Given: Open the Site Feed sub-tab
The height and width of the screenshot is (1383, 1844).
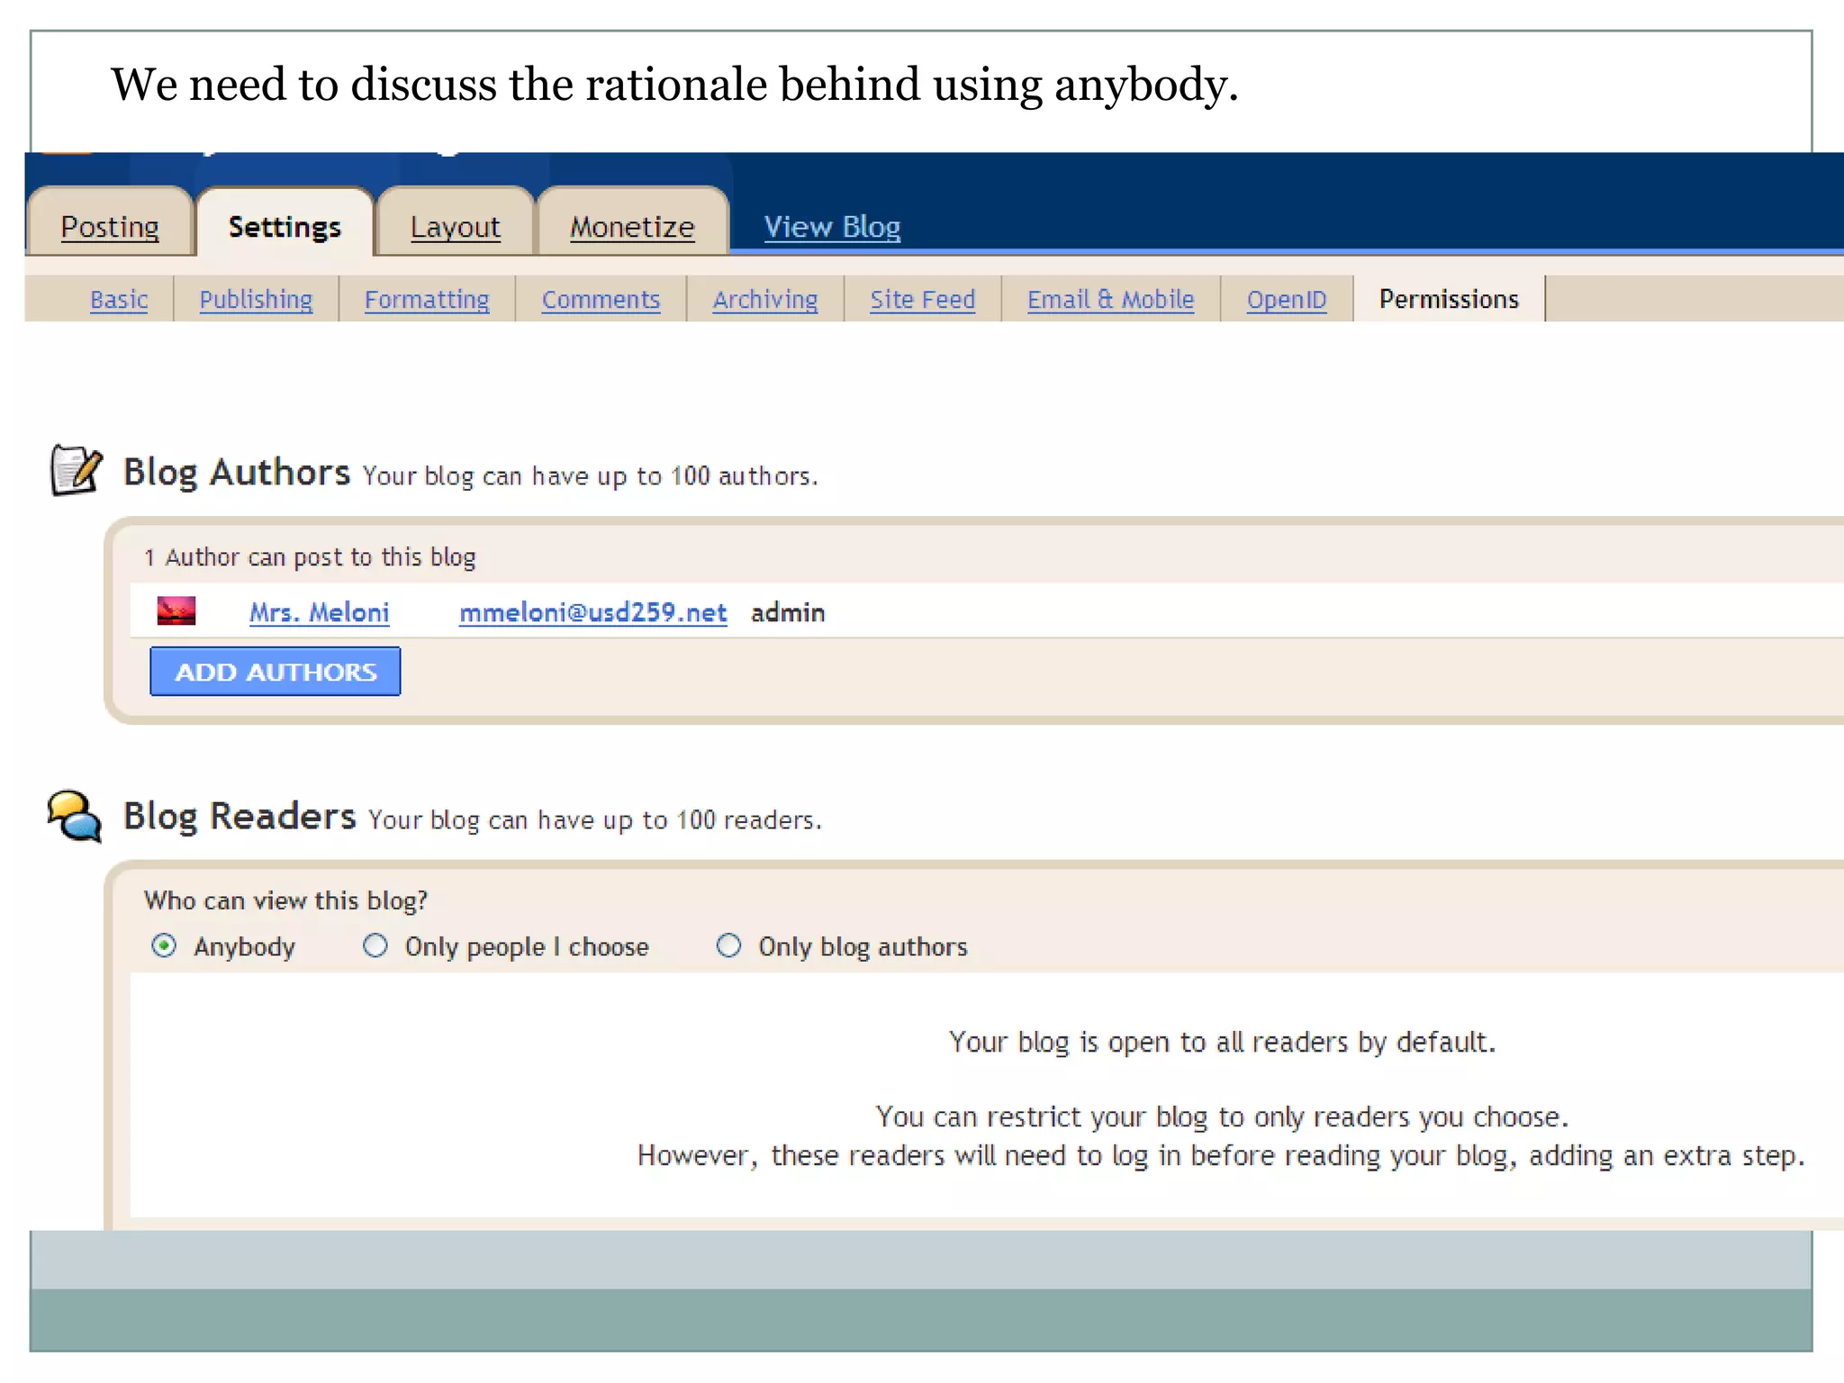Looking at the screenshot, I should (922, 299).
